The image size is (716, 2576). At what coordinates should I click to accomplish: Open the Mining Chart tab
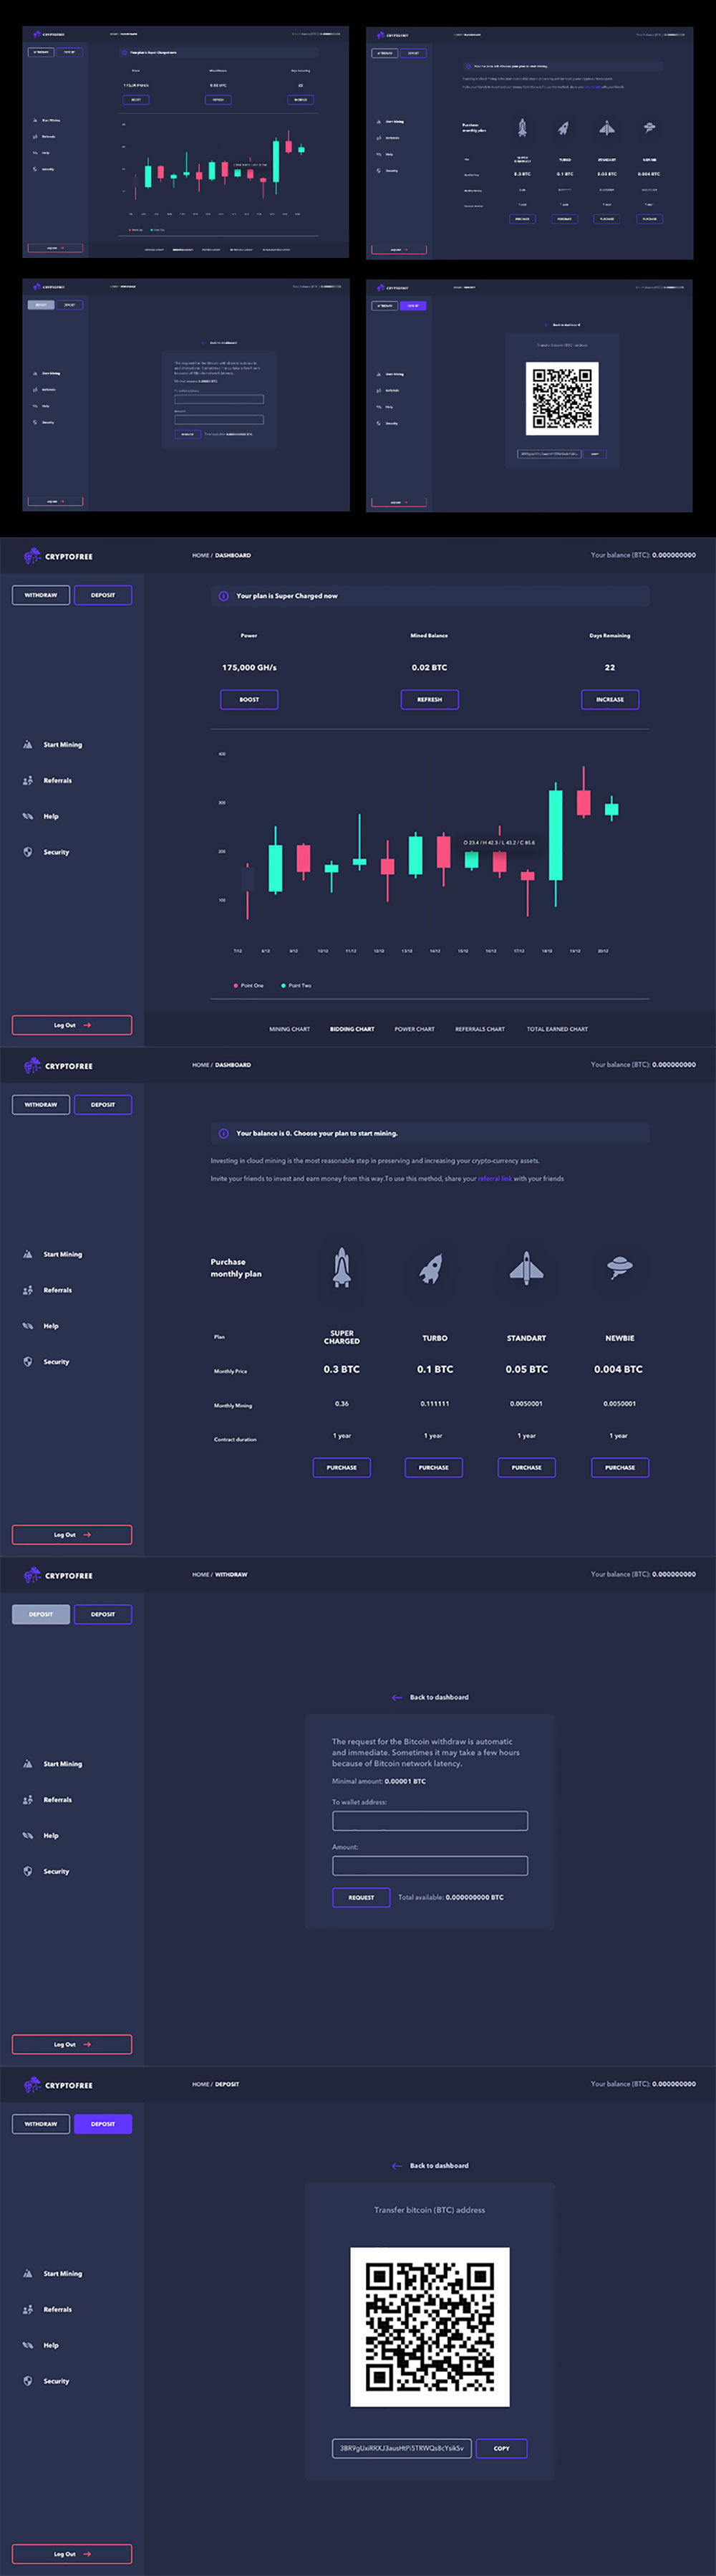[x=289, y=1029]
